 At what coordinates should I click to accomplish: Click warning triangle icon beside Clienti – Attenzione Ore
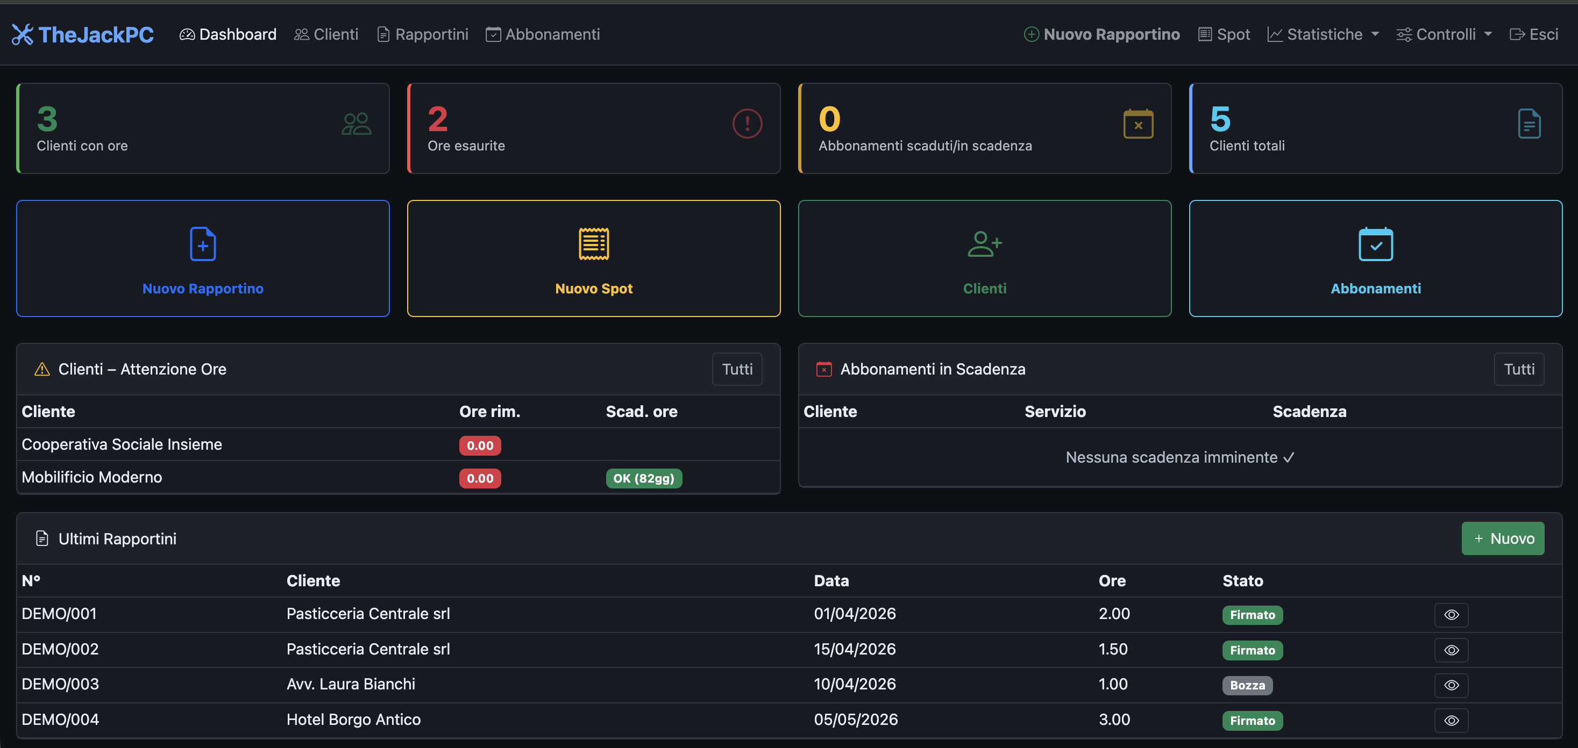[x=41, y=369]
